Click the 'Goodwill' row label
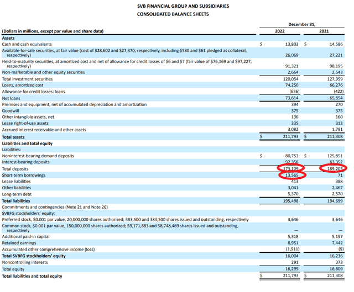Viewport: 354px width, 292px height. (11, 111)
